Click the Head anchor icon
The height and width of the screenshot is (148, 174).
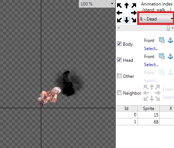170,56
